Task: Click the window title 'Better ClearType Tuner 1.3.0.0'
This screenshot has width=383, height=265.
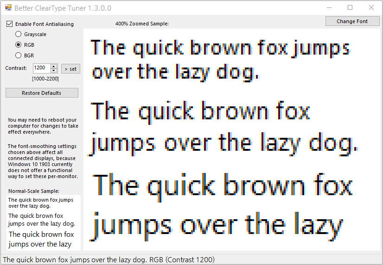Action: (x=63, y=8)
